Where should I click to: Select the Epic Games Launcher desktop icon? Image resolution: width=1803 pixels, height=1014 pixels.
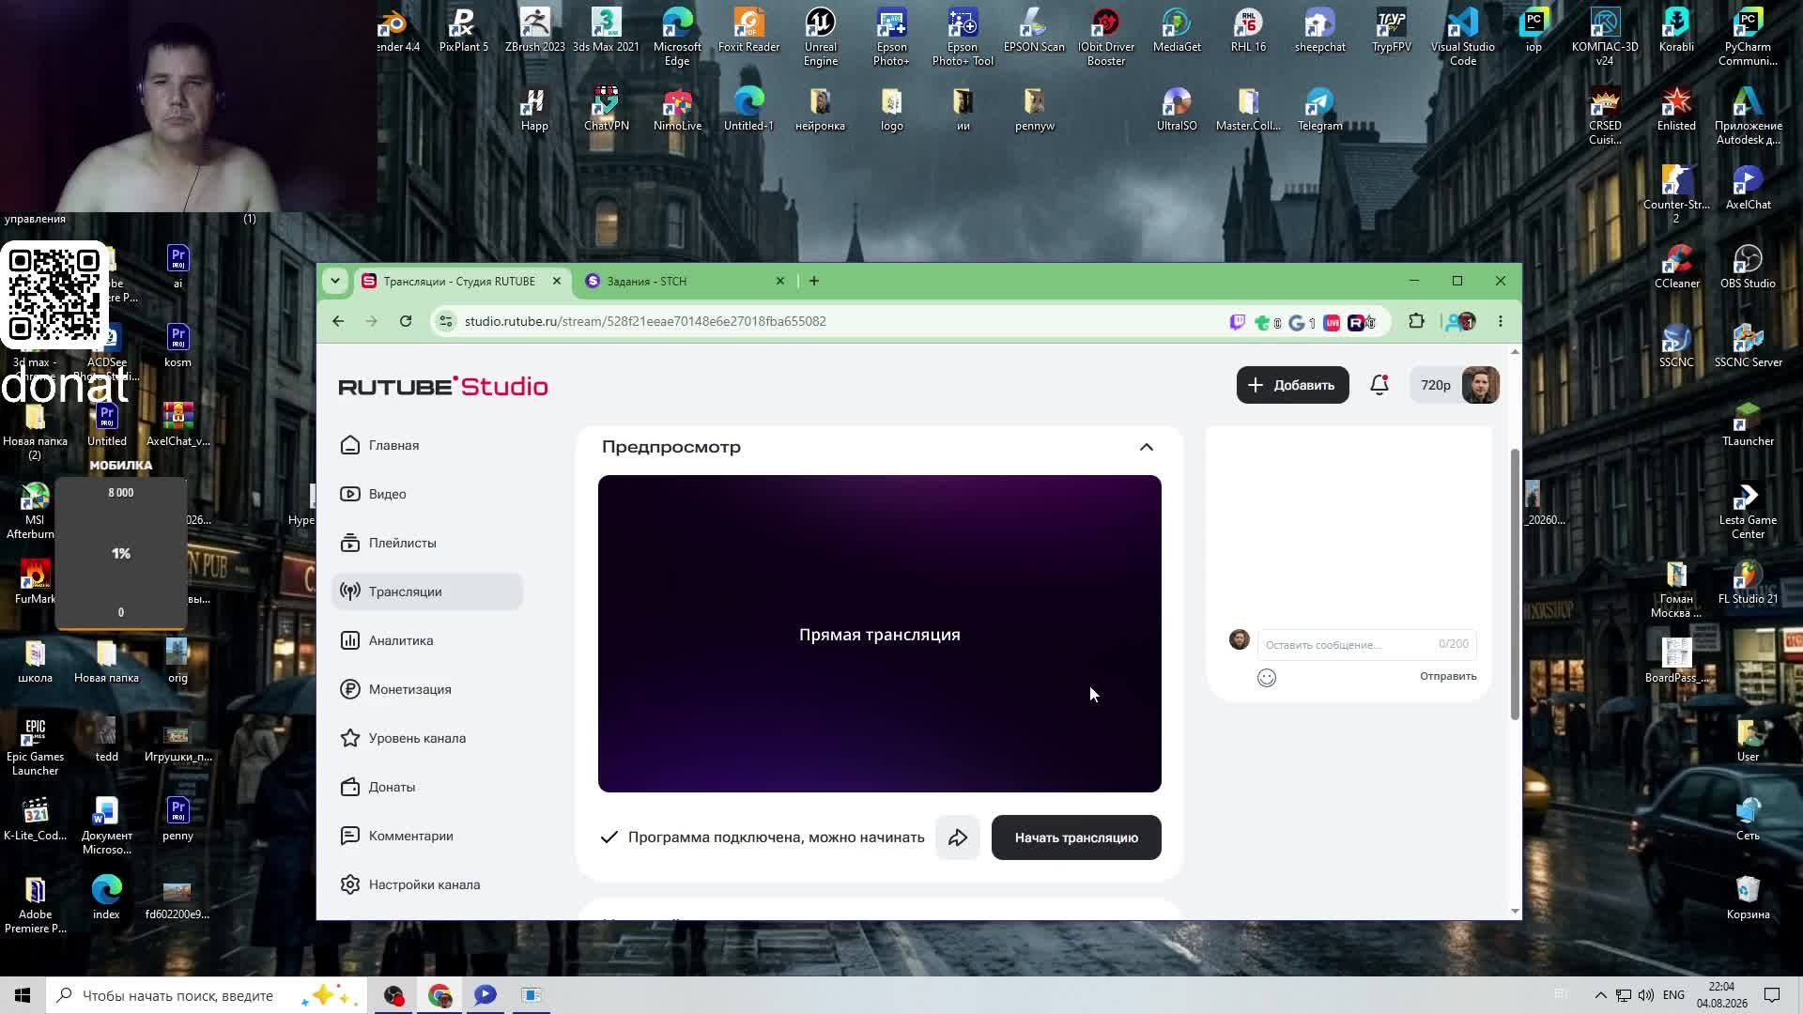pos(35,747)
